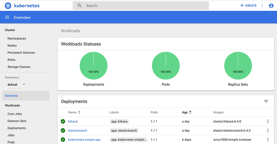This screenshot has width=277, height=144.
Task: Sort deployments by Age column arrows
Action: (190, 112)
